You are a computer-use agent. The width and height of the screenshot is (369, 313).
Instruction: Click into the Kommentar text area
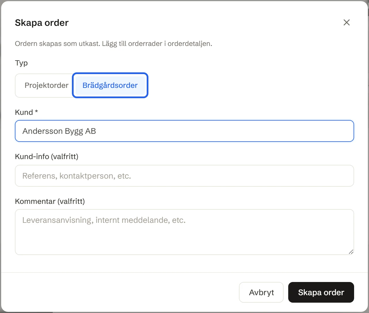(x=185, y=232)
